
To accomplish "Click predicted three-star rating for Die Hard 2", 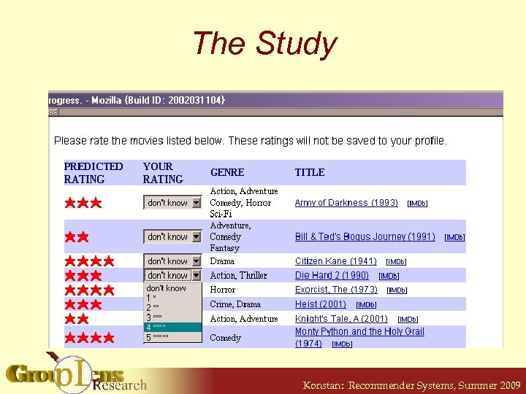I will [83, 275].
